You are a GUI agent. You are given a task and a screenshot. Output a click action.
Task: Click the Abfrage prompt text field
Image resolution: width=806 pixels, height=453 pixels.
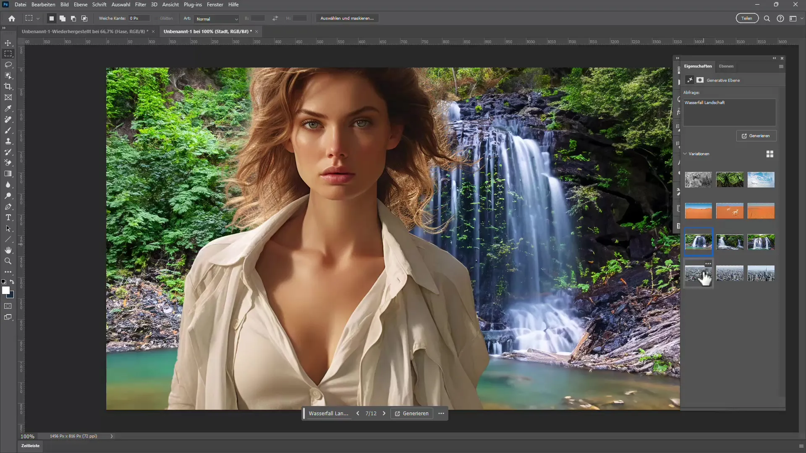[x=729, y=112]
